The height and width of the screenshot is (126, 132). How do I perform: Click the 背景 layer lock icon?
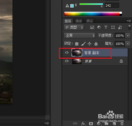click(121, 61)
